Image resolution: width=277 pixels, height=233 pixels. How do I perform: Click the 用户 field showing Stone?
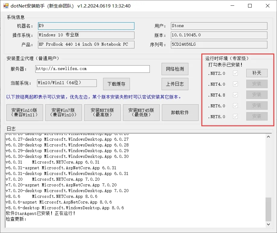219,26
